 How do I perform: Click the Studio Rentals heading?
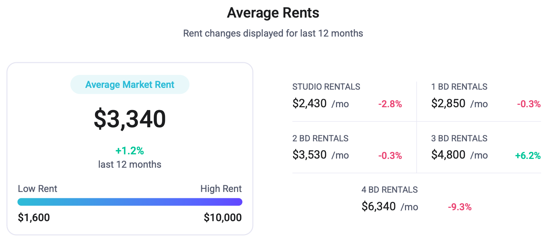[326, 87]
